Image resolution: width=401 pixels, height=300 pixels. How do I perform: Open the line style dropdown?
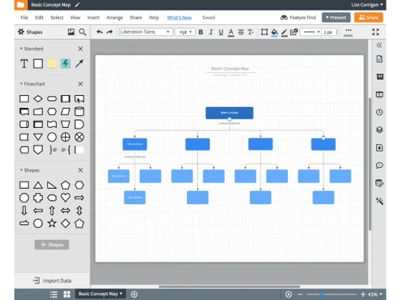point(310,32)
